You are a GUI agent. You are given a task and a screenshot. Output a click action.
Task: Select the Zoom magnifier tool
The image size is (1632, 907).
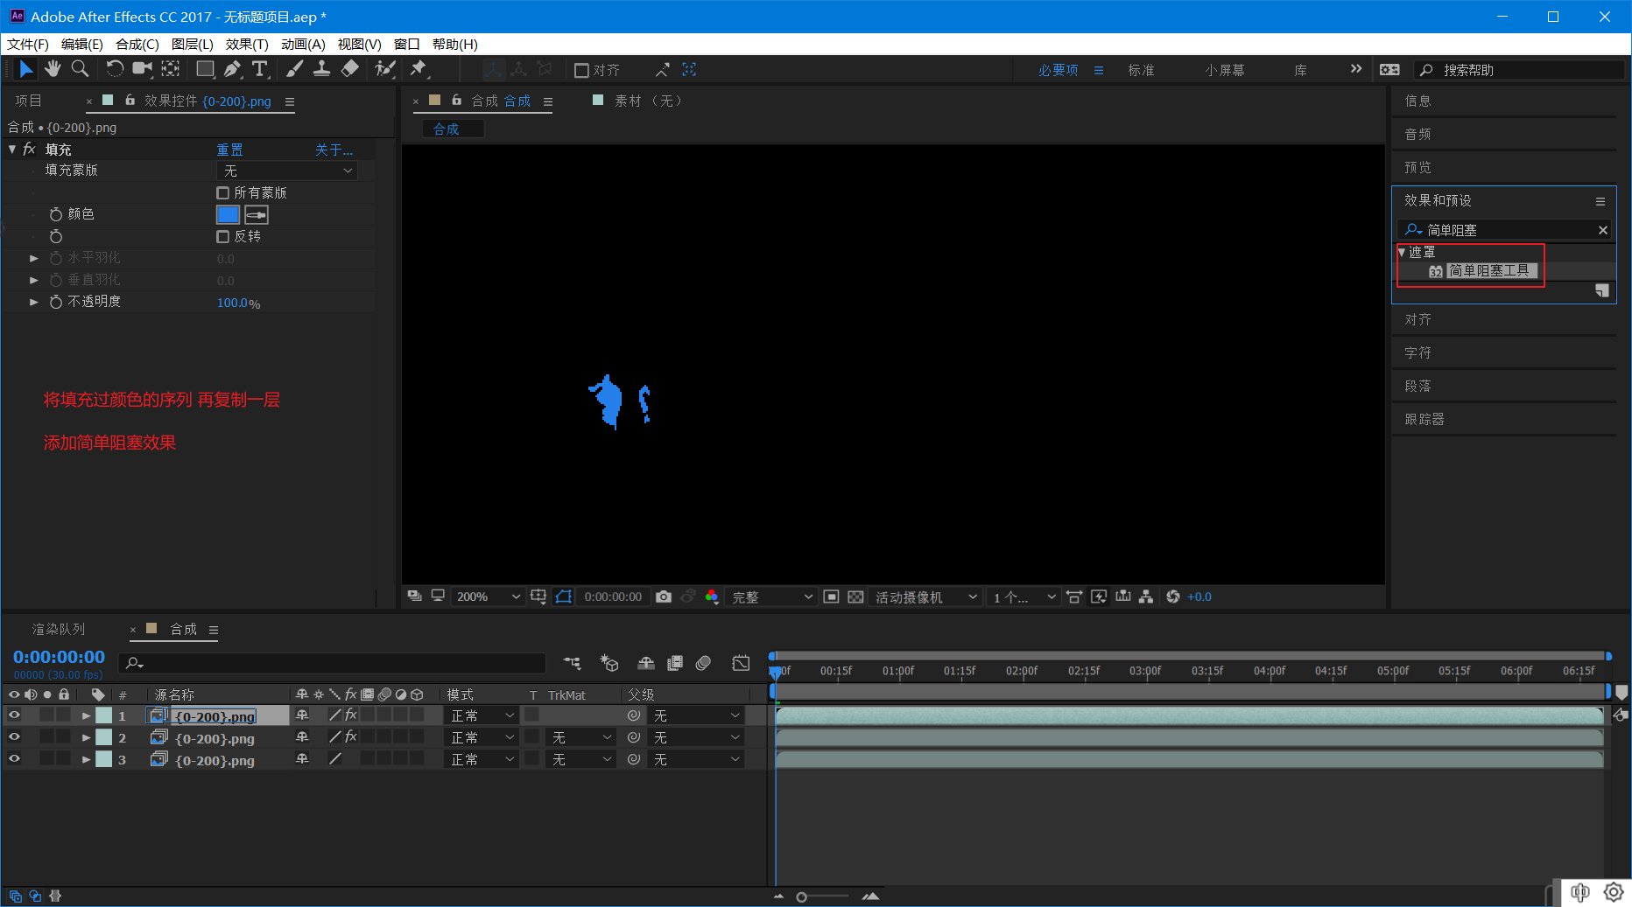[80, 69]
